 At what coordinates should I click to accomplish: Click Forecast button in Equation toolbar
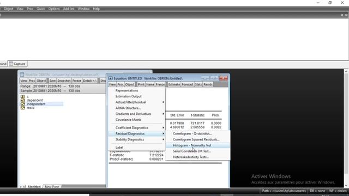point(188,84)
